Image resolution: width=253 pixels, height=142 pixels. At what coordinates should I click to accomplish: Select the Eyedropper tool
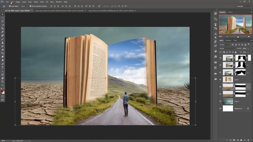(2, 32)
